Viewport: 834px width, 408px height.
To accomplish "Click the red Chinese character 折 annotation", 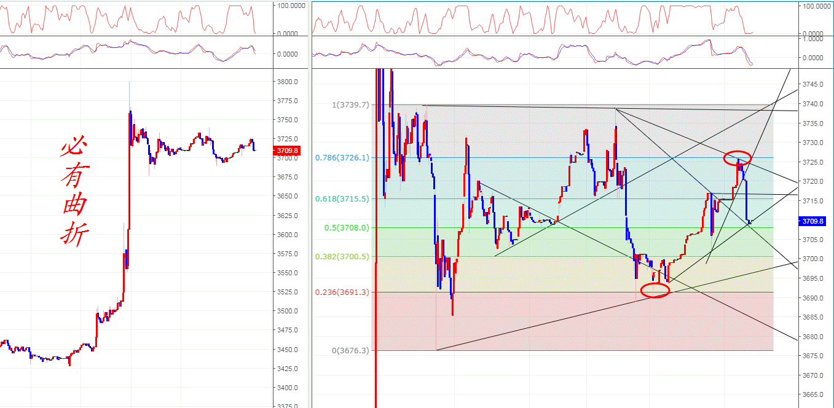I will tap(74, 233).
